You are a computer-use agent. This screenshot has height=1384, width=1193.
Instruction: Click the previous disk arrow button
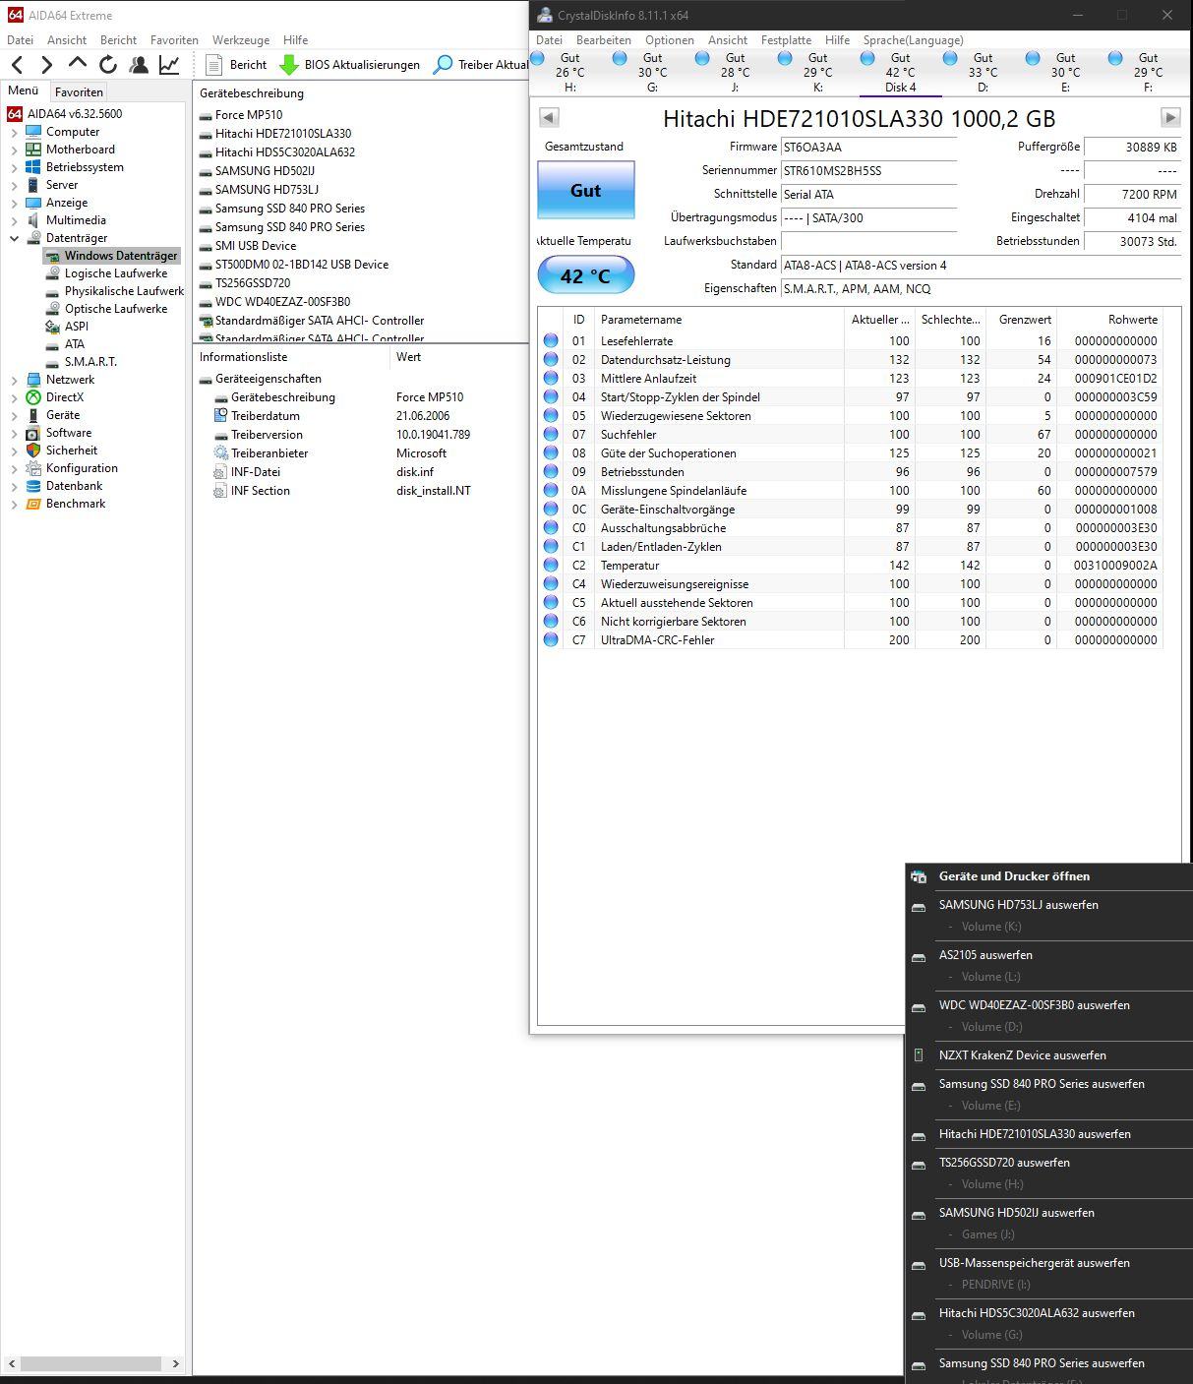[549, 118]
